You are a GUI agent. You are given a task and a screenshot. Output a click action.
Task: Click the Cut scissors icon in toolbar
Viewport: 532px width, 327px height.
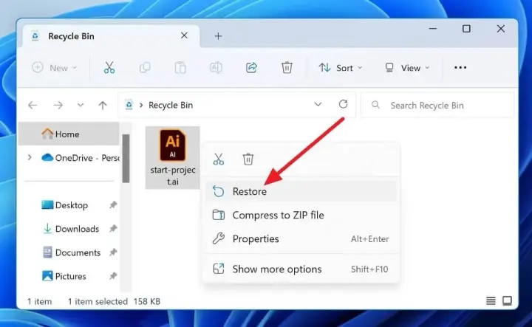[x=109, y=68]
